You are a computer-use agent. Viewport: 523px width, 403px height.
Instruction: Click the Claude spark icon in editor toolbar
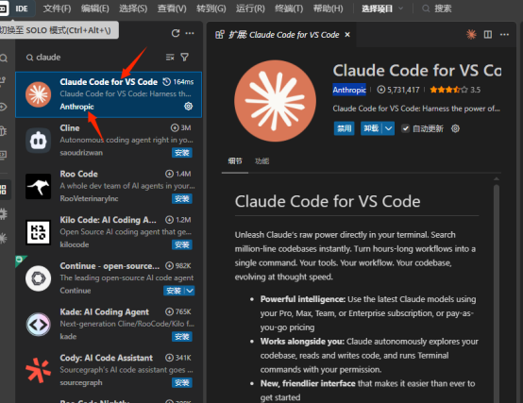click(471, 34)
